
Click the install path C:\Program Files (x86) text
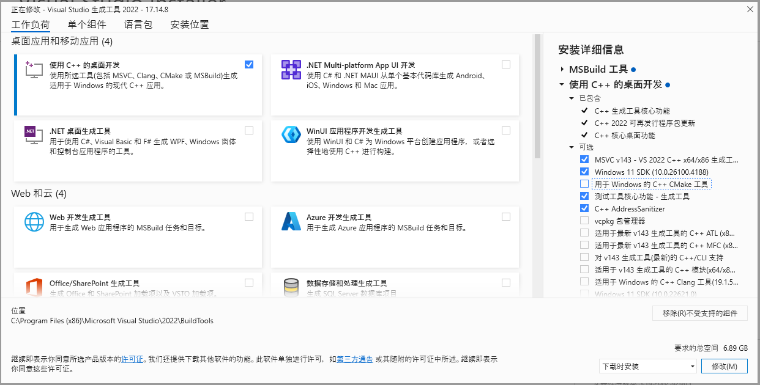[112, 320]
